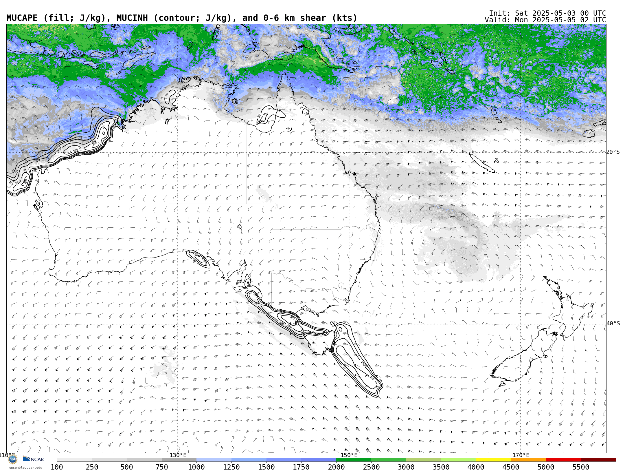Click the dark red 5500 colorbar swatch
625x471 pixels.
pyautogui.click(x=598, y=460)
